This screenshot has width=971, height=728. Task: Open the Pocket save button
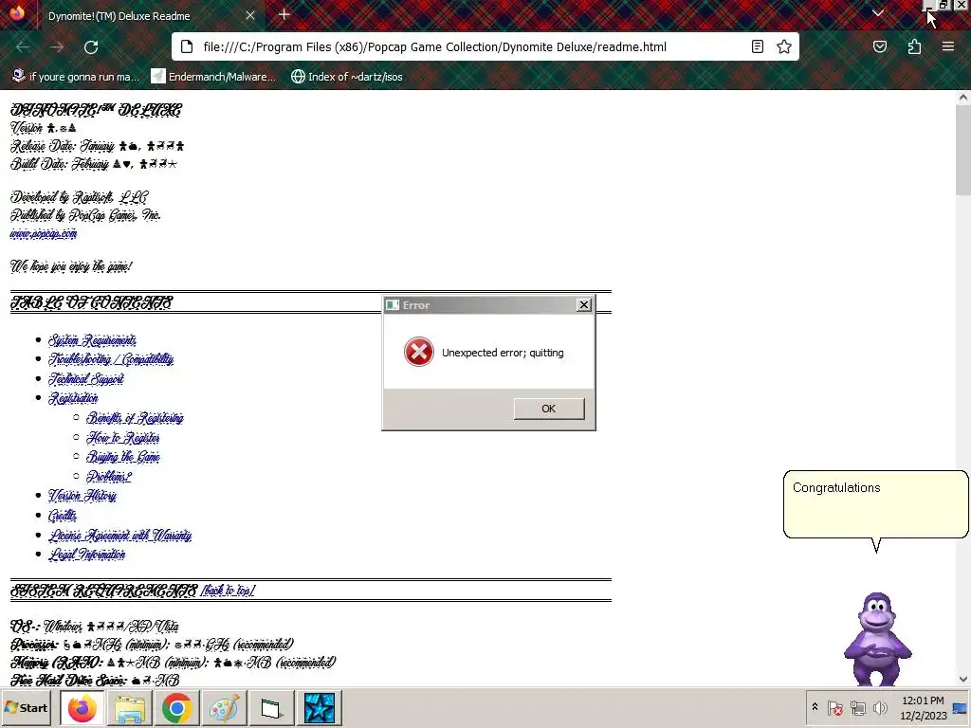click(x=879, y=47)
